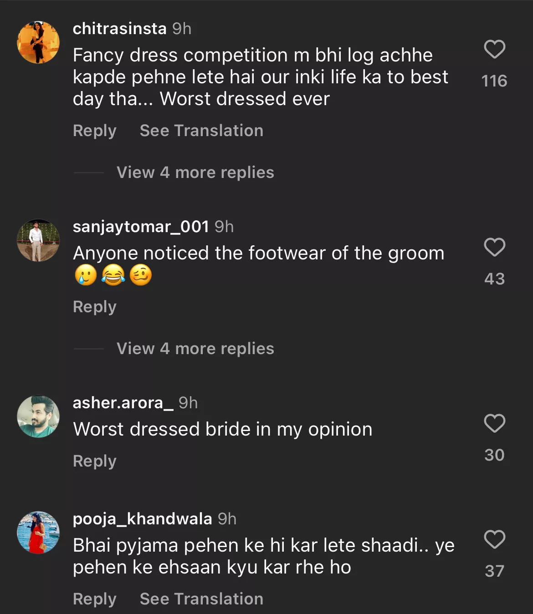Expand 4 more replies under chitrasinsta's comment

[195, 173]
